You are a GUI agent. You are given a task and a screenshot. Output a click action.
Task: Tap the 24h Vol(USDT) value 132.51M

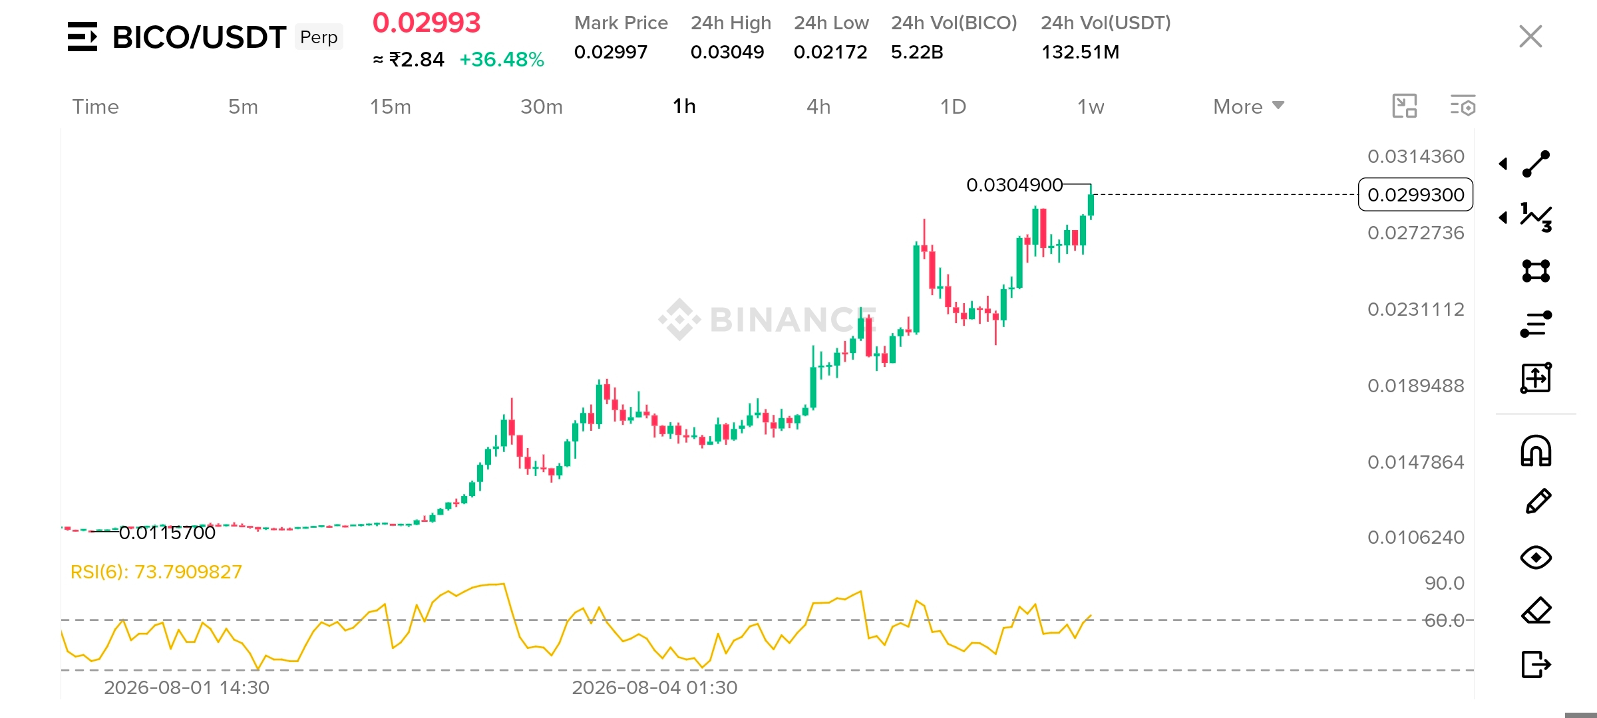tap(1080, 52)
